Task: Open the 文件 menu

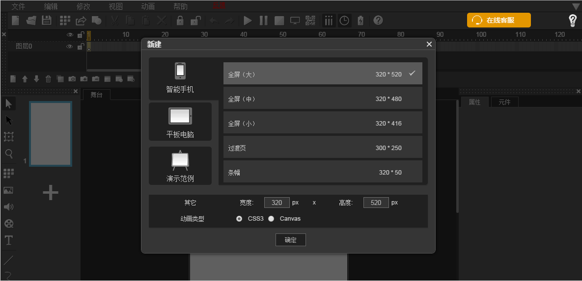Action: point(18,6)
